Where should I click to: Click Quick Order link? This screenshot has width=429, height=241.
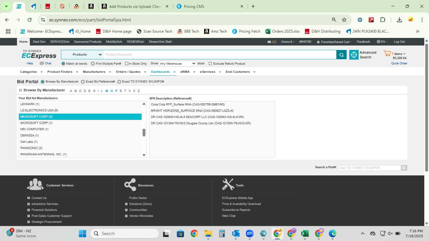[399, 63]
